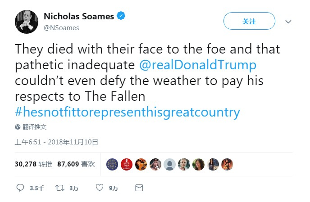Click the EU flag liker avatar
310x202 pixels.
click(113, 164)
